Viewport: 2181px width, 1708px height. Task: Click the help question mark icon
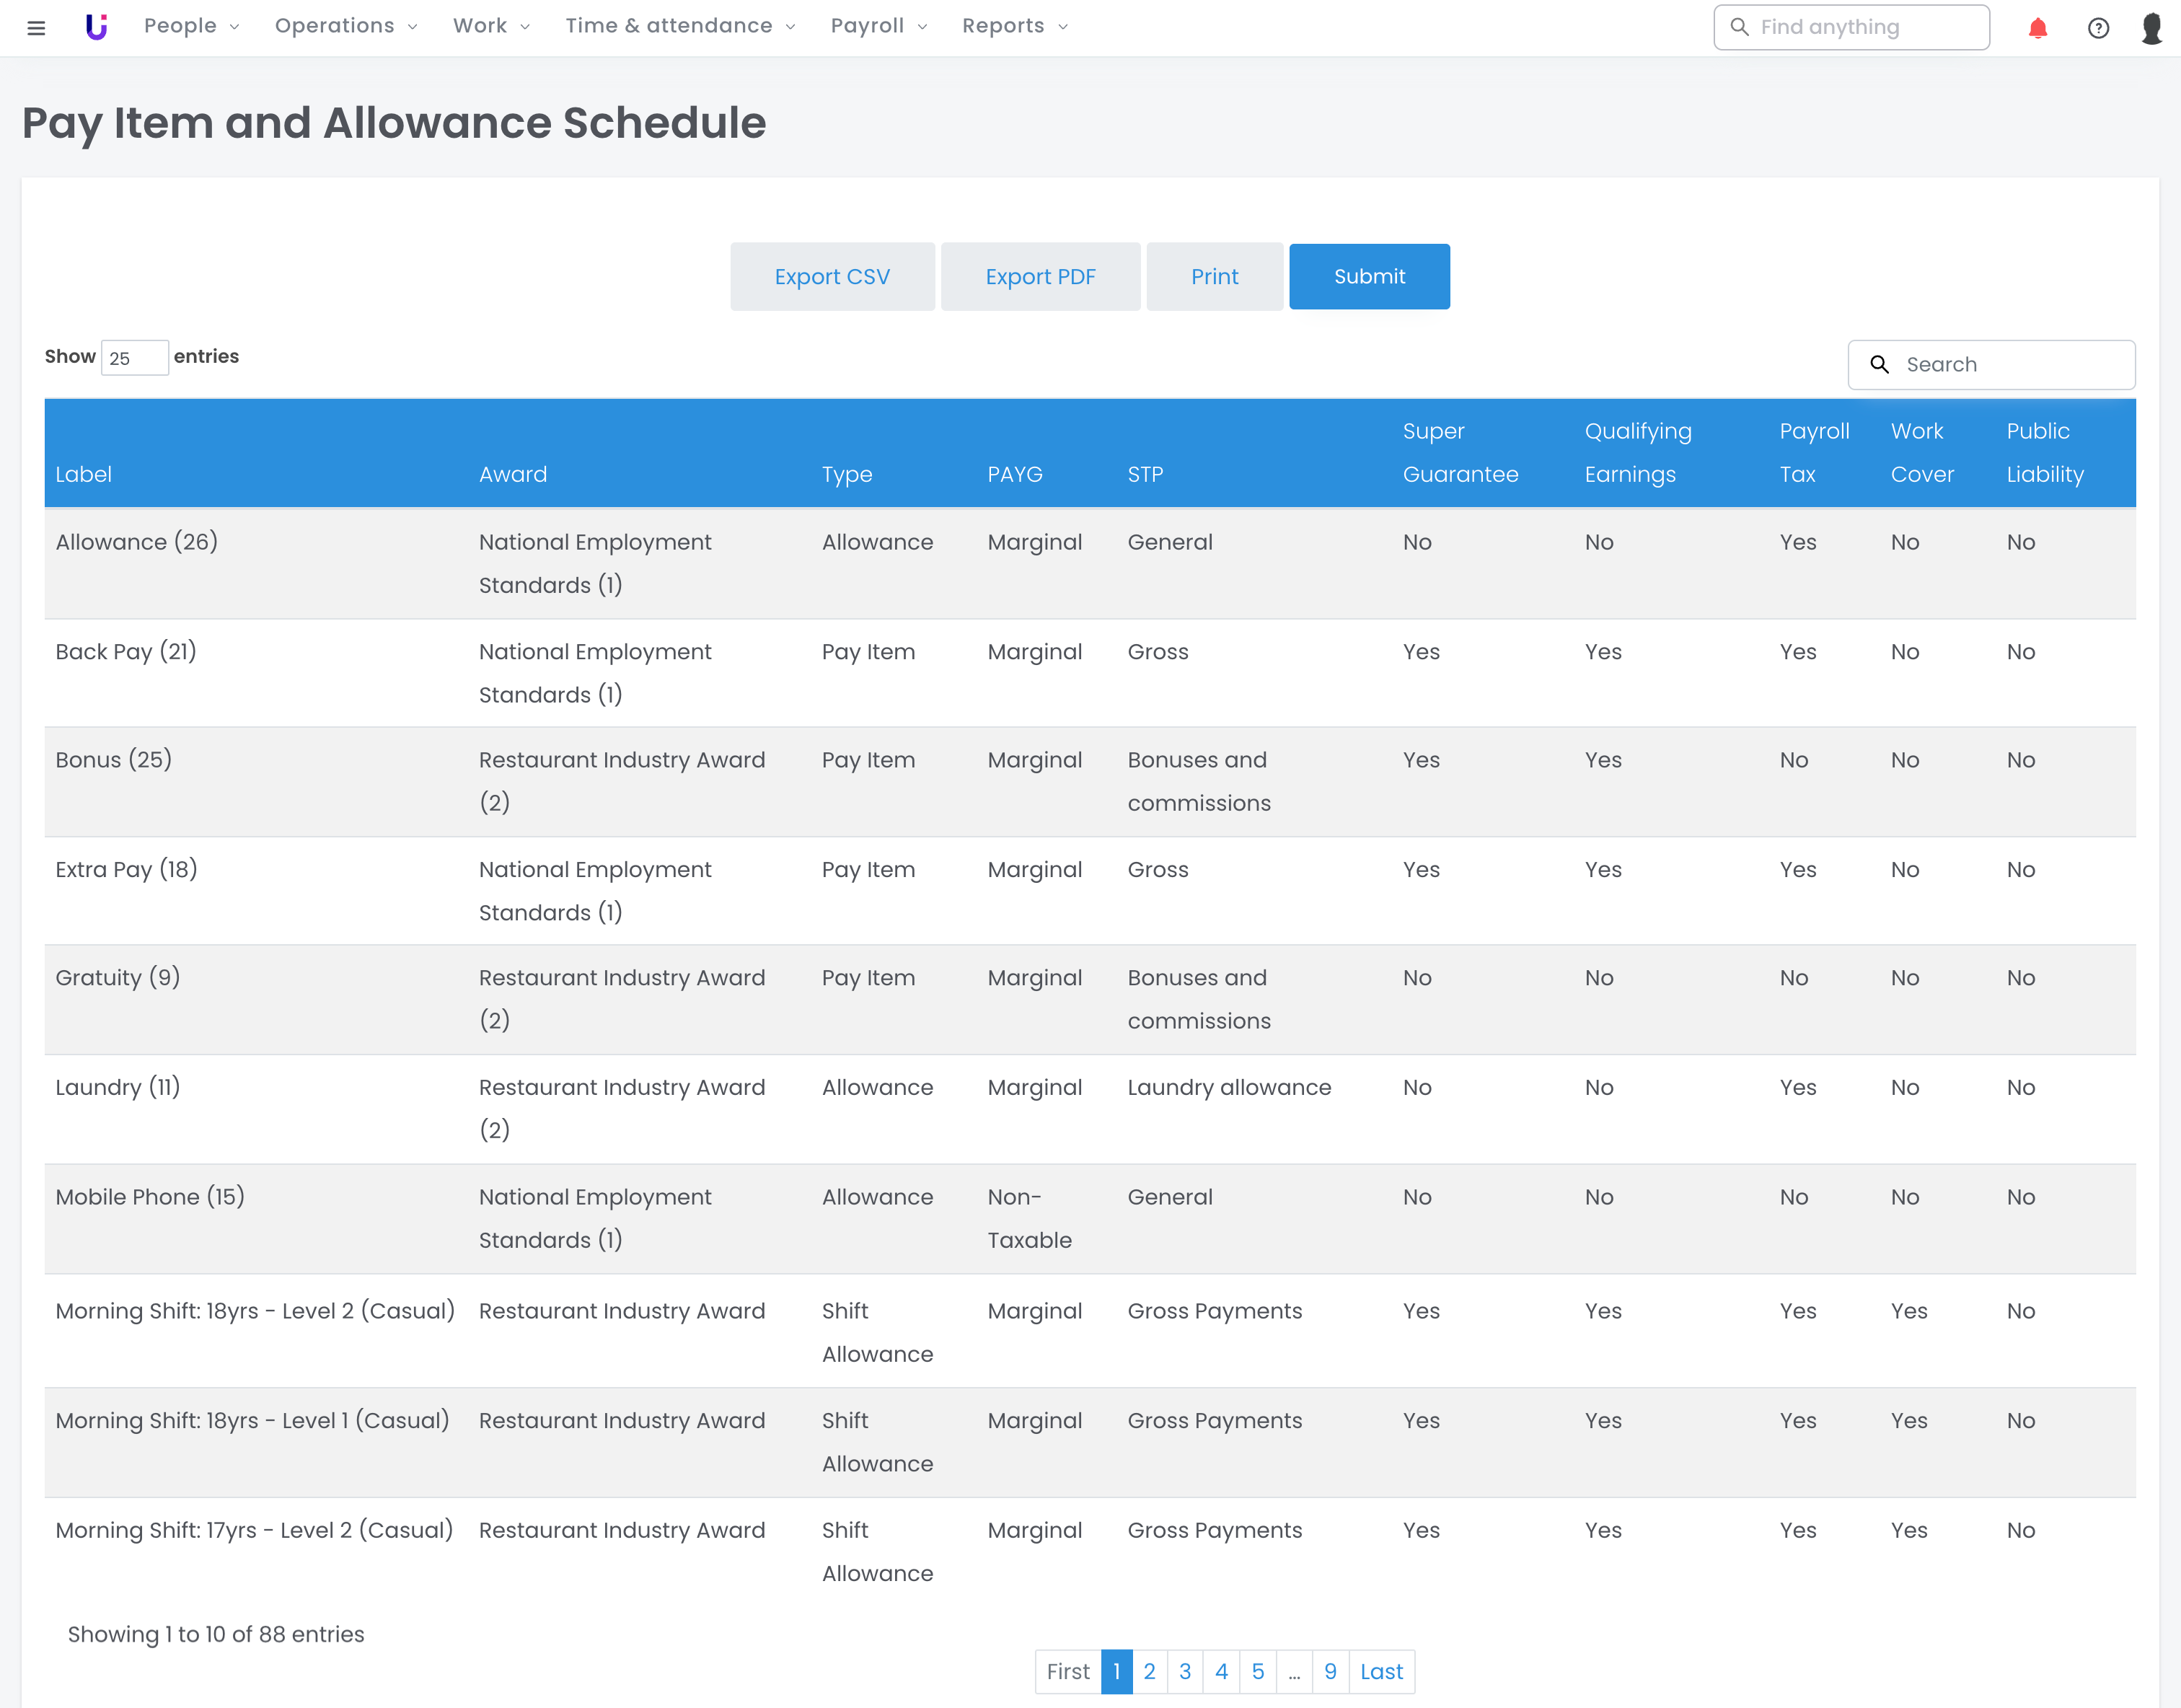pyautogui.click(x=2098, y=28)
